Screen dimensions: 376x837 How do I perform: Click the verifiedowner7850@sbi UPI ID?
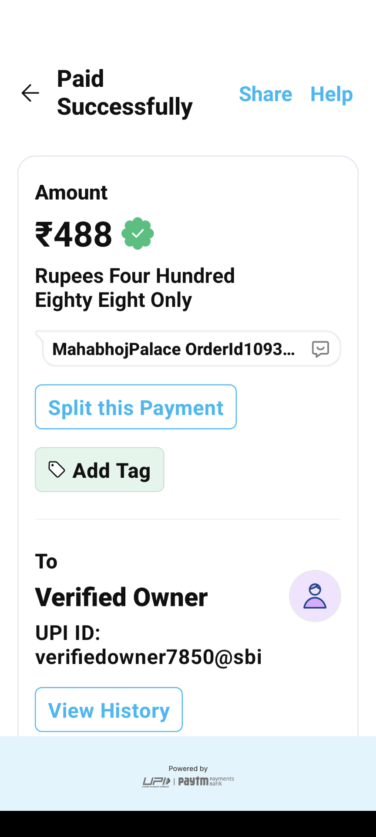(148, 657)
